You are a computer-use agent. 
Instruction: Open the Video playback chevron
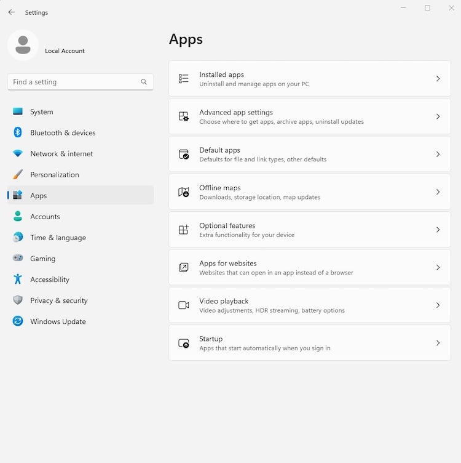(x=438, y=305)
